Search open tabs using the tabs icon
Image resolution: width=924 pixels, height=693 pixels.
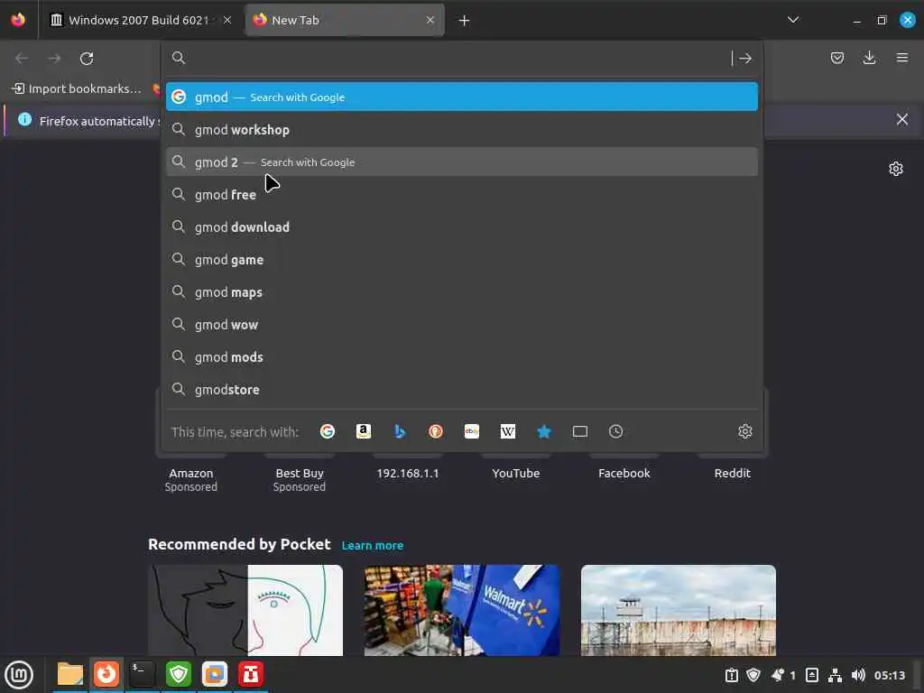coord(580,431)
